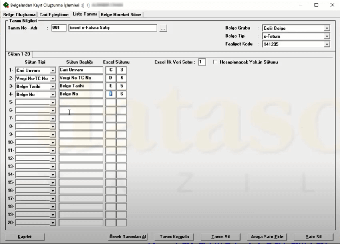Image resolution: width=340 pixels, height=244 pixels.
Task: Click the Excel İlk Veri Satırı field
Action: [x=202, y=62]
